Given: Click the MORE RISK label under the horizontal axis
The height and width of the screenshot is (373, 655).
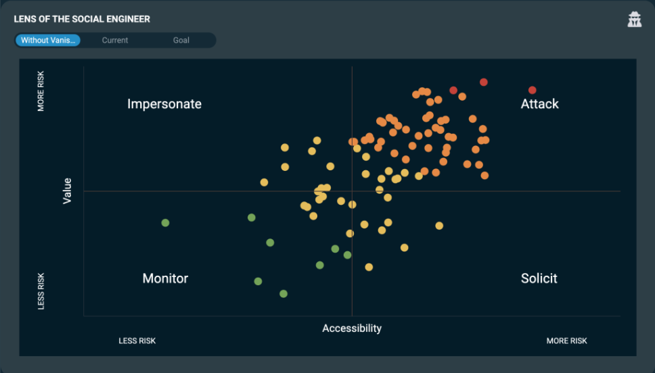Looking at the screenshot, I should [x=567, y=341].
